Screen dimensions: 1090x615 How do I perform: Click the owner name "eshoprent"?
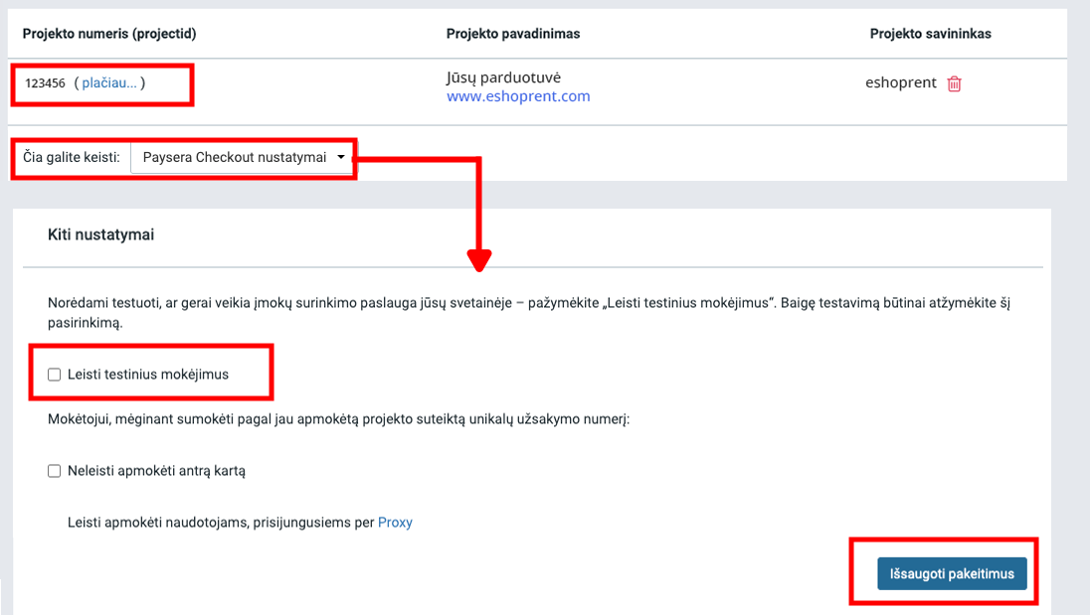click(901, 82)
